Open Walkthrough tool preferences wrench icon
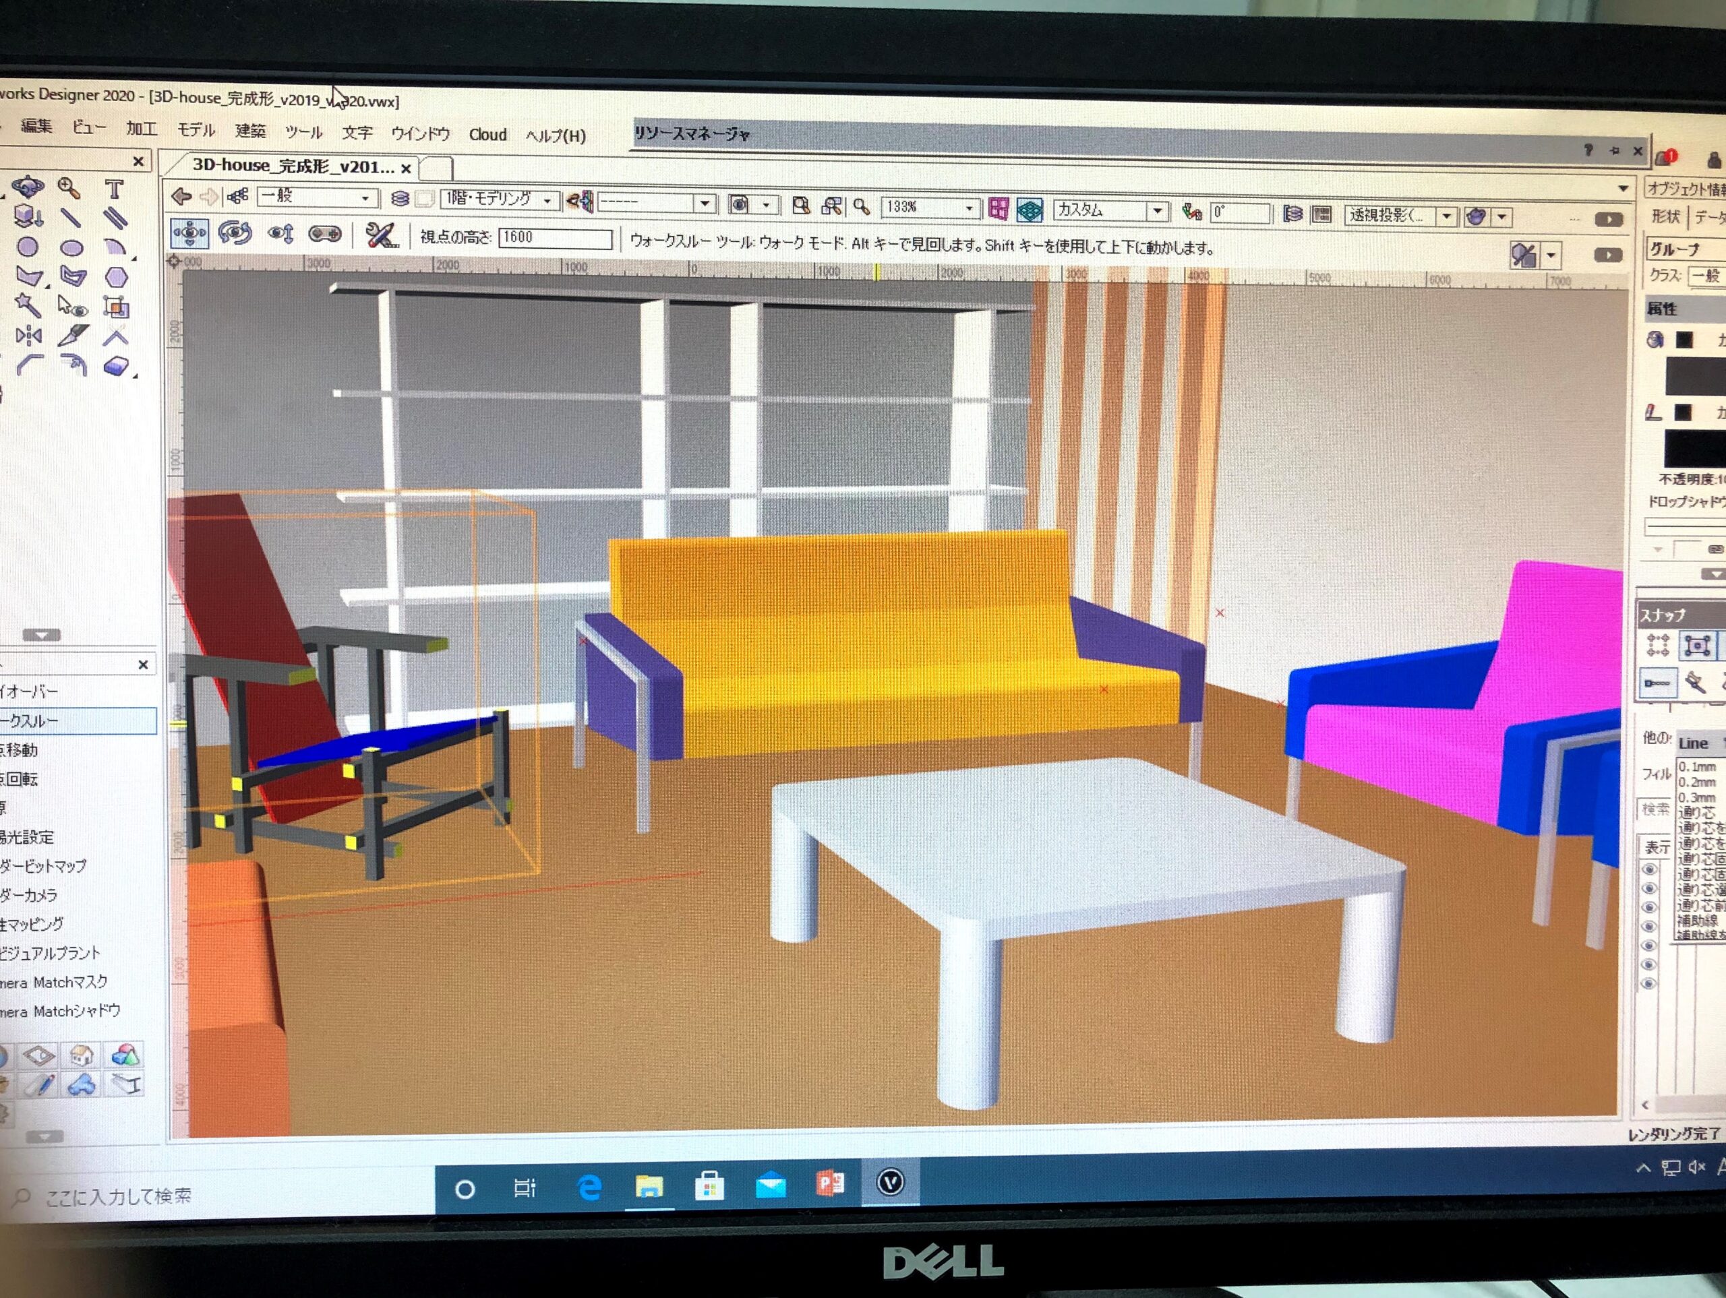The width and height of the screenshot is (1726, 1298). 381,235
